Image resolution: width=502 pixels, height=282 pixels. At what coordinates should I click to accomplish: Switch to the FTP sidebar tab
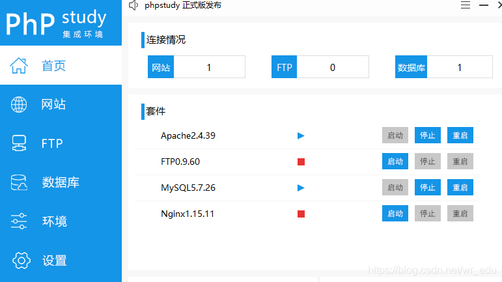coord(61,143)
